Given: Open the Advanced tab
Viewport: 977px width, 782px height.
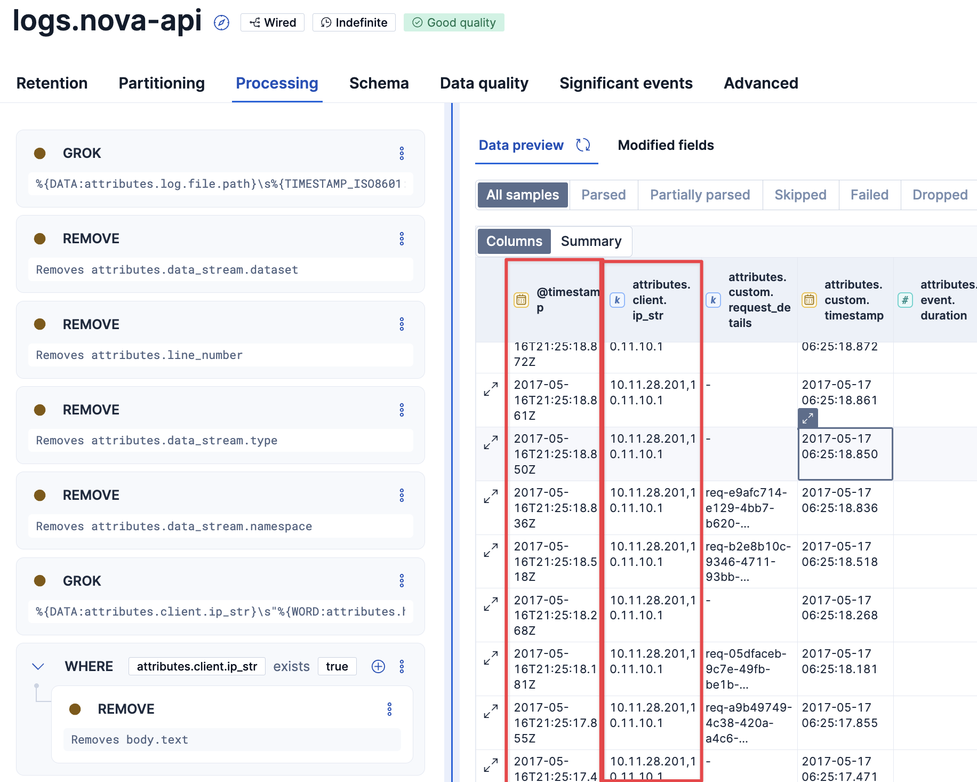Looking at the screenshot, I should click(x=761, y=83).
